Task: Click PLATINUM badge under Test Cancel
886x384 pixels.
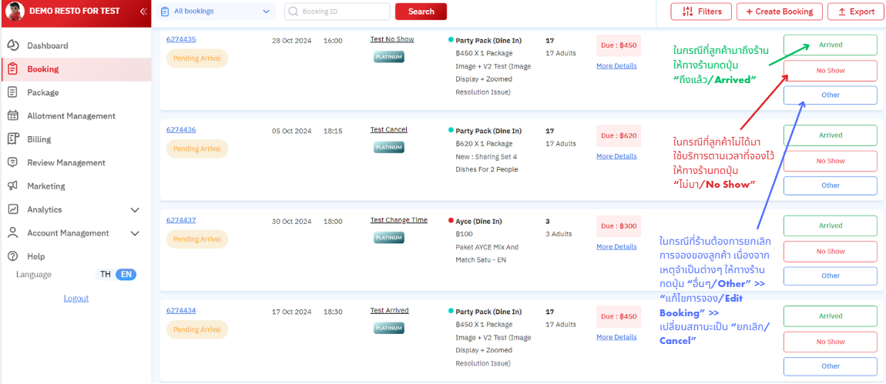Action: (389, 148)
